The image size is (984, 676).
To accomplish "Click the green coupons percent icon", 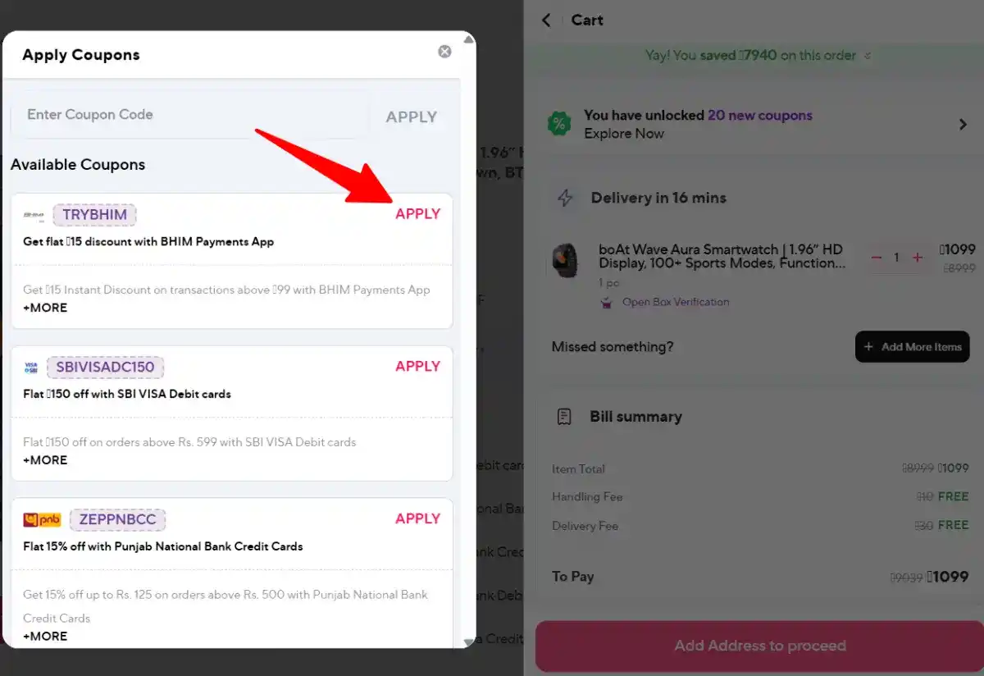I will point(558,125).
